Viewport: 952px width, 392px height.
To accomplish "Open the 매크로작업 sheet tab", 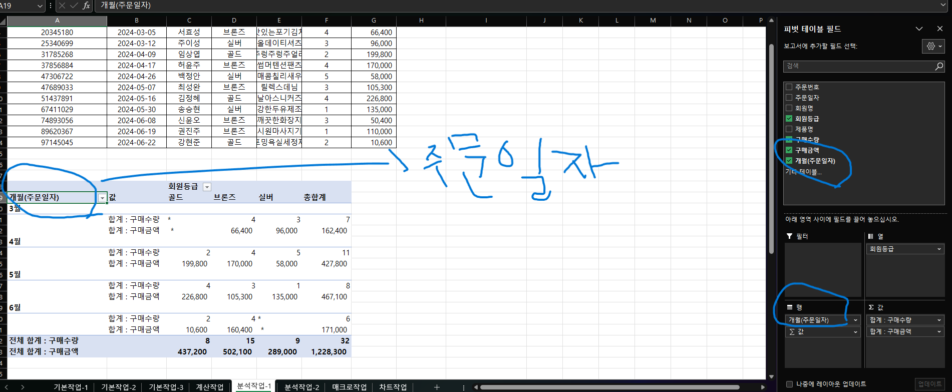I will tap(349, 387).
